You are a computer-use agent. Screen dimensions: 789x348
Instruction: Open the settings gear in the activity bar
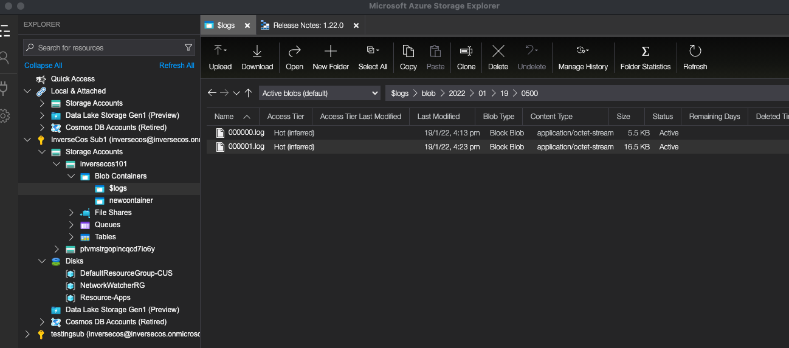pyautogui.click(x=4, y=115)
